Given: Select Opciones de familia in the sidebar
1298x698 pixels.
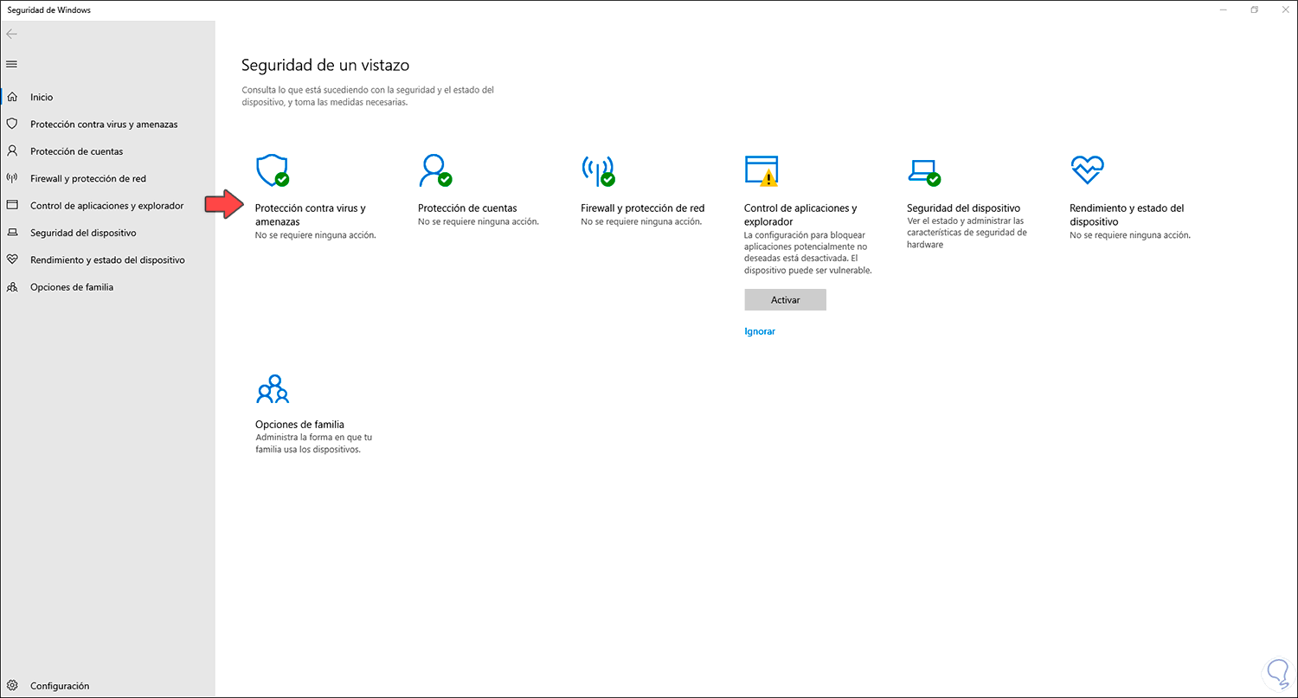Looking at the screenshot, I should click(x=72, y=287).
